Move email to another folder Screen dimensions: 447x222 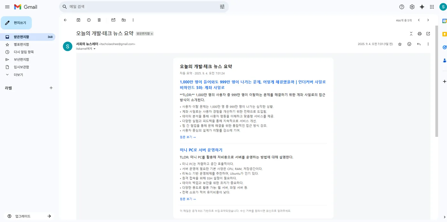click(124, 20)
